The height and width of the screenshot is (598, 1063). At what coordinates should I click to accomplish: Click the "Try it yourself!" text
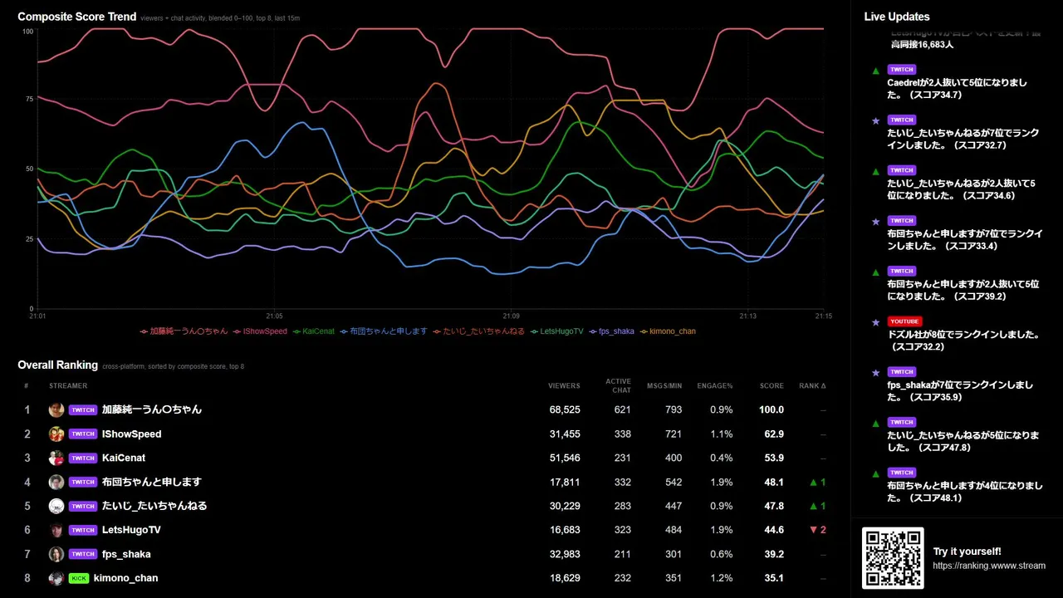pyautogui.click(x=967, y=551)
